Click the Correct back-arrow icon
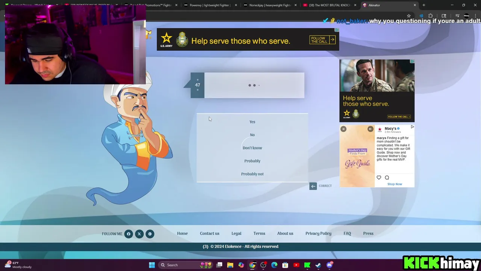The height and width of the screenshot is (271, 481). (313, 186)
